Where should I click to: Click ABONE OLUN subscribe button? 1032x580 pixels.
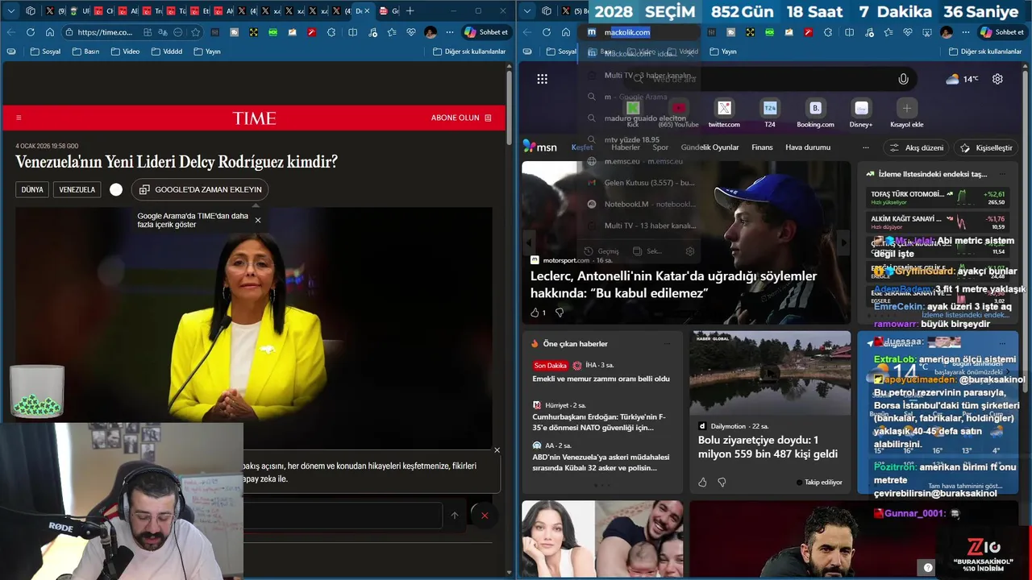tap(461, 118)
